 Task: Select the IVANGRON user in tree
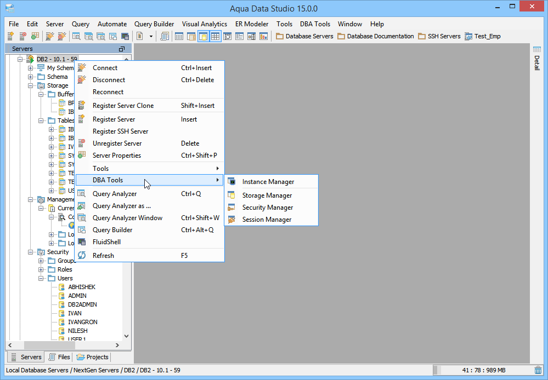[82, 322]
